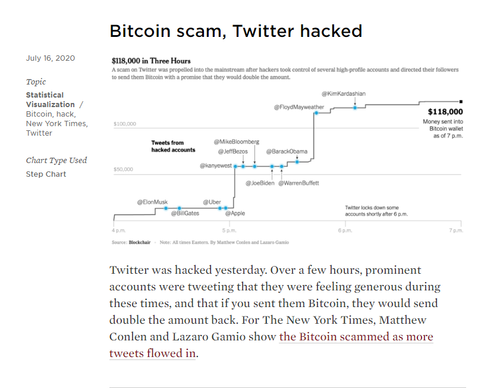Click the @WarrenBuffett tweet marker dot
The image size is (481, 388).
point(282,167)
